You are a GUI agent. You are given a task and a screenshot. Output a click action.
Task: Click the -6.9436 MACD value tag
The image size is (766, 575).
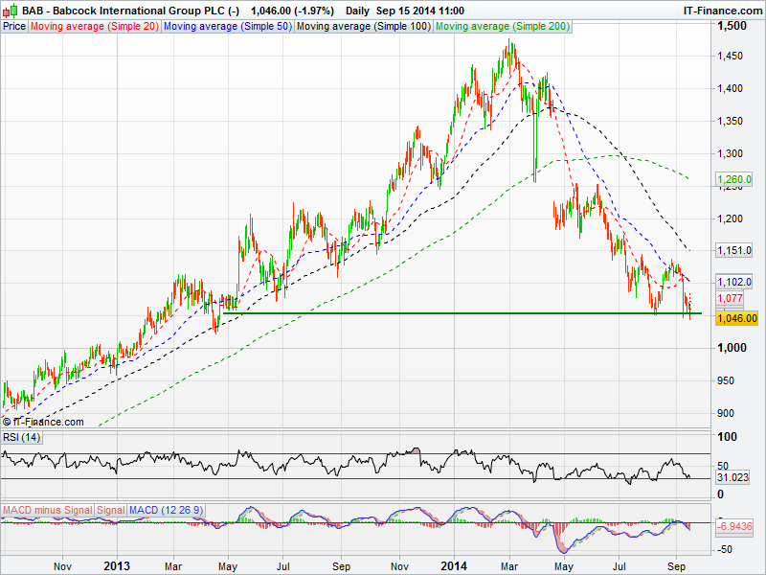point(735,528)
